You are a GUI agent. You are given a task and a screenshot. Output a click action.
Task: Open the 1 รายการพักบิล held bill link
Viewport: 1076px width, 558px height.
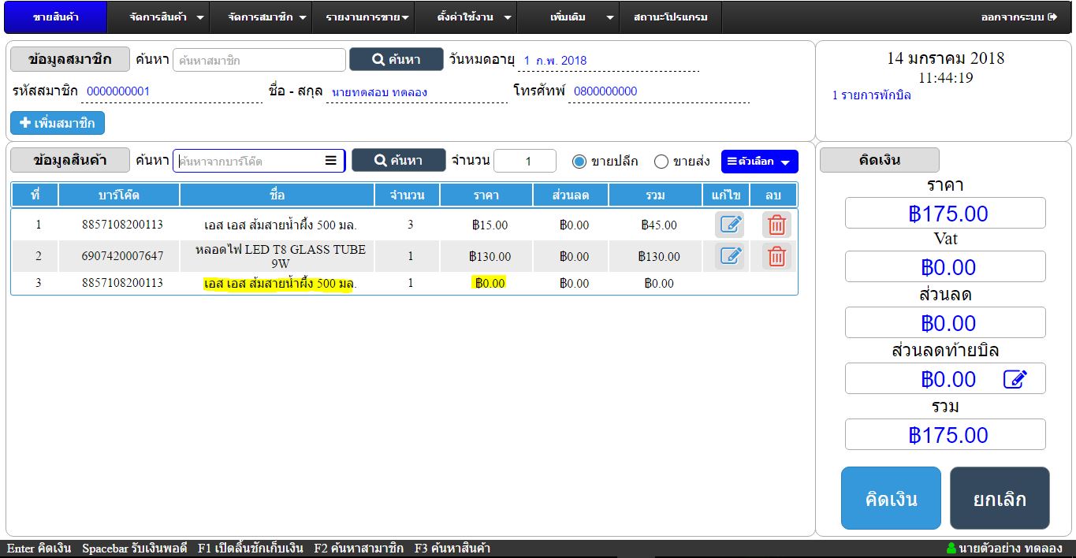871,95
